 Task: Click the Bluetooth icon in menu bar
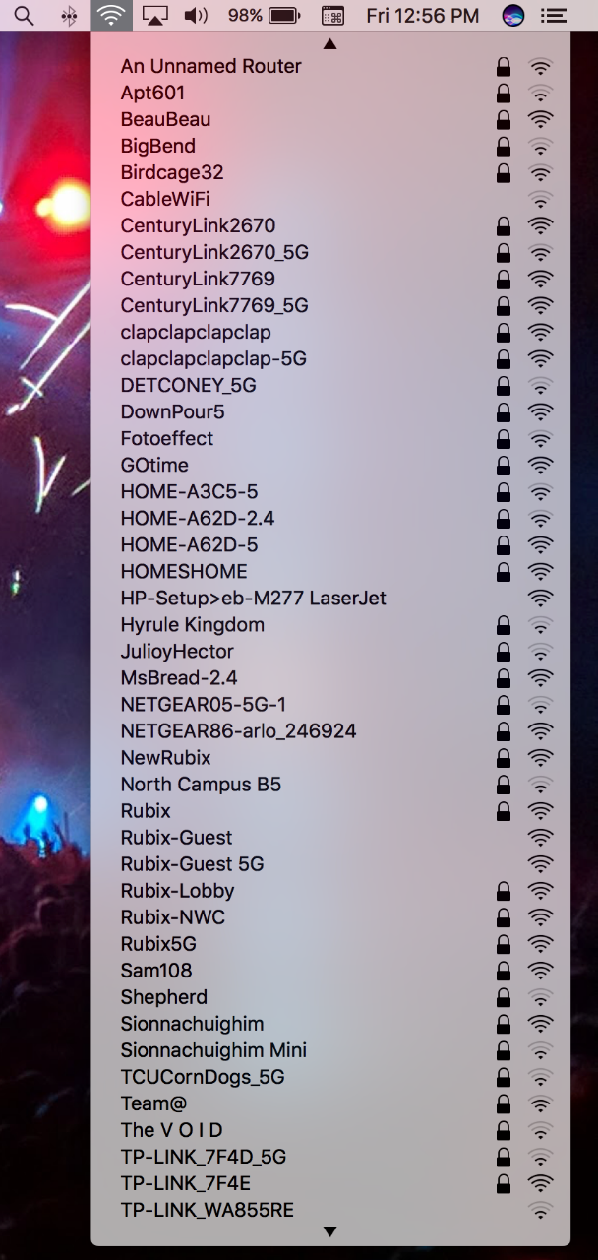[x=70, y=16]
